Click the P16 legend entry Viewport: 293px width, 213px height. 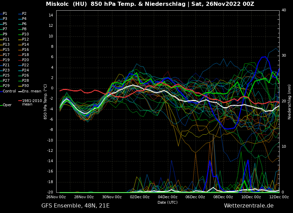point(26,50)
